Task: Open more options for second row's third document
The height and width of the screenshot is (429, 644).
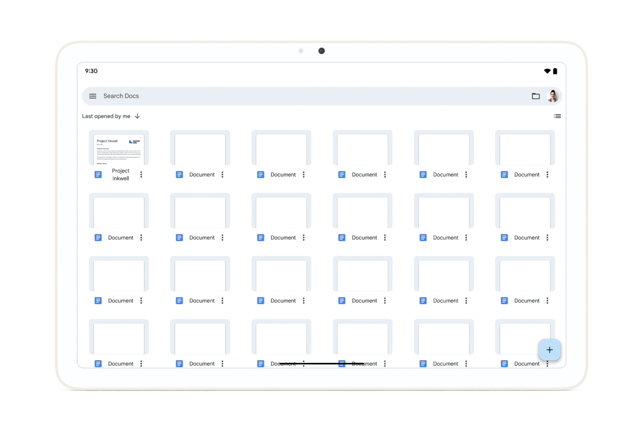Action: click(x=304, y=238)
